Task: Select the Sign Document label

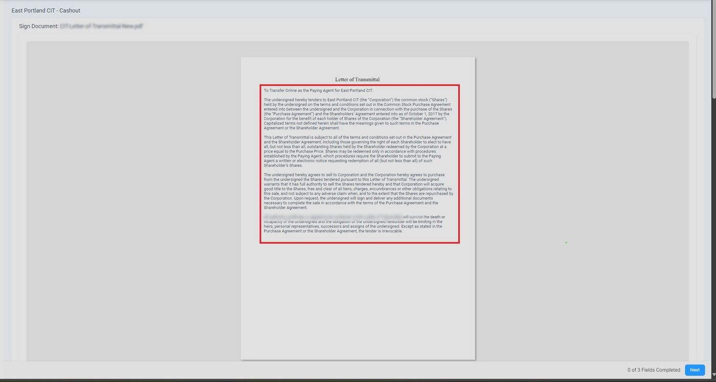Action: [x=38, y=26]
